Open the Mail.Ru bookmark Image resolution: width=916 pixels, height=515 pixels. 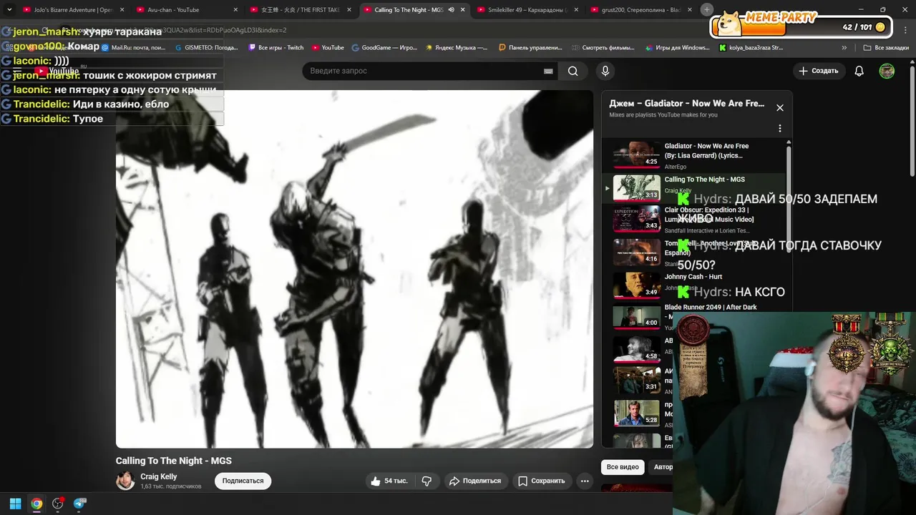click(134, 48)
